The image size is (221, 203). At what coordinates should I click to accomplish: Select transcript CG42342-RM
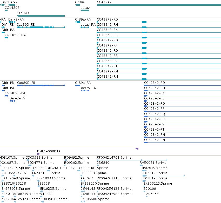coord(108,71)
